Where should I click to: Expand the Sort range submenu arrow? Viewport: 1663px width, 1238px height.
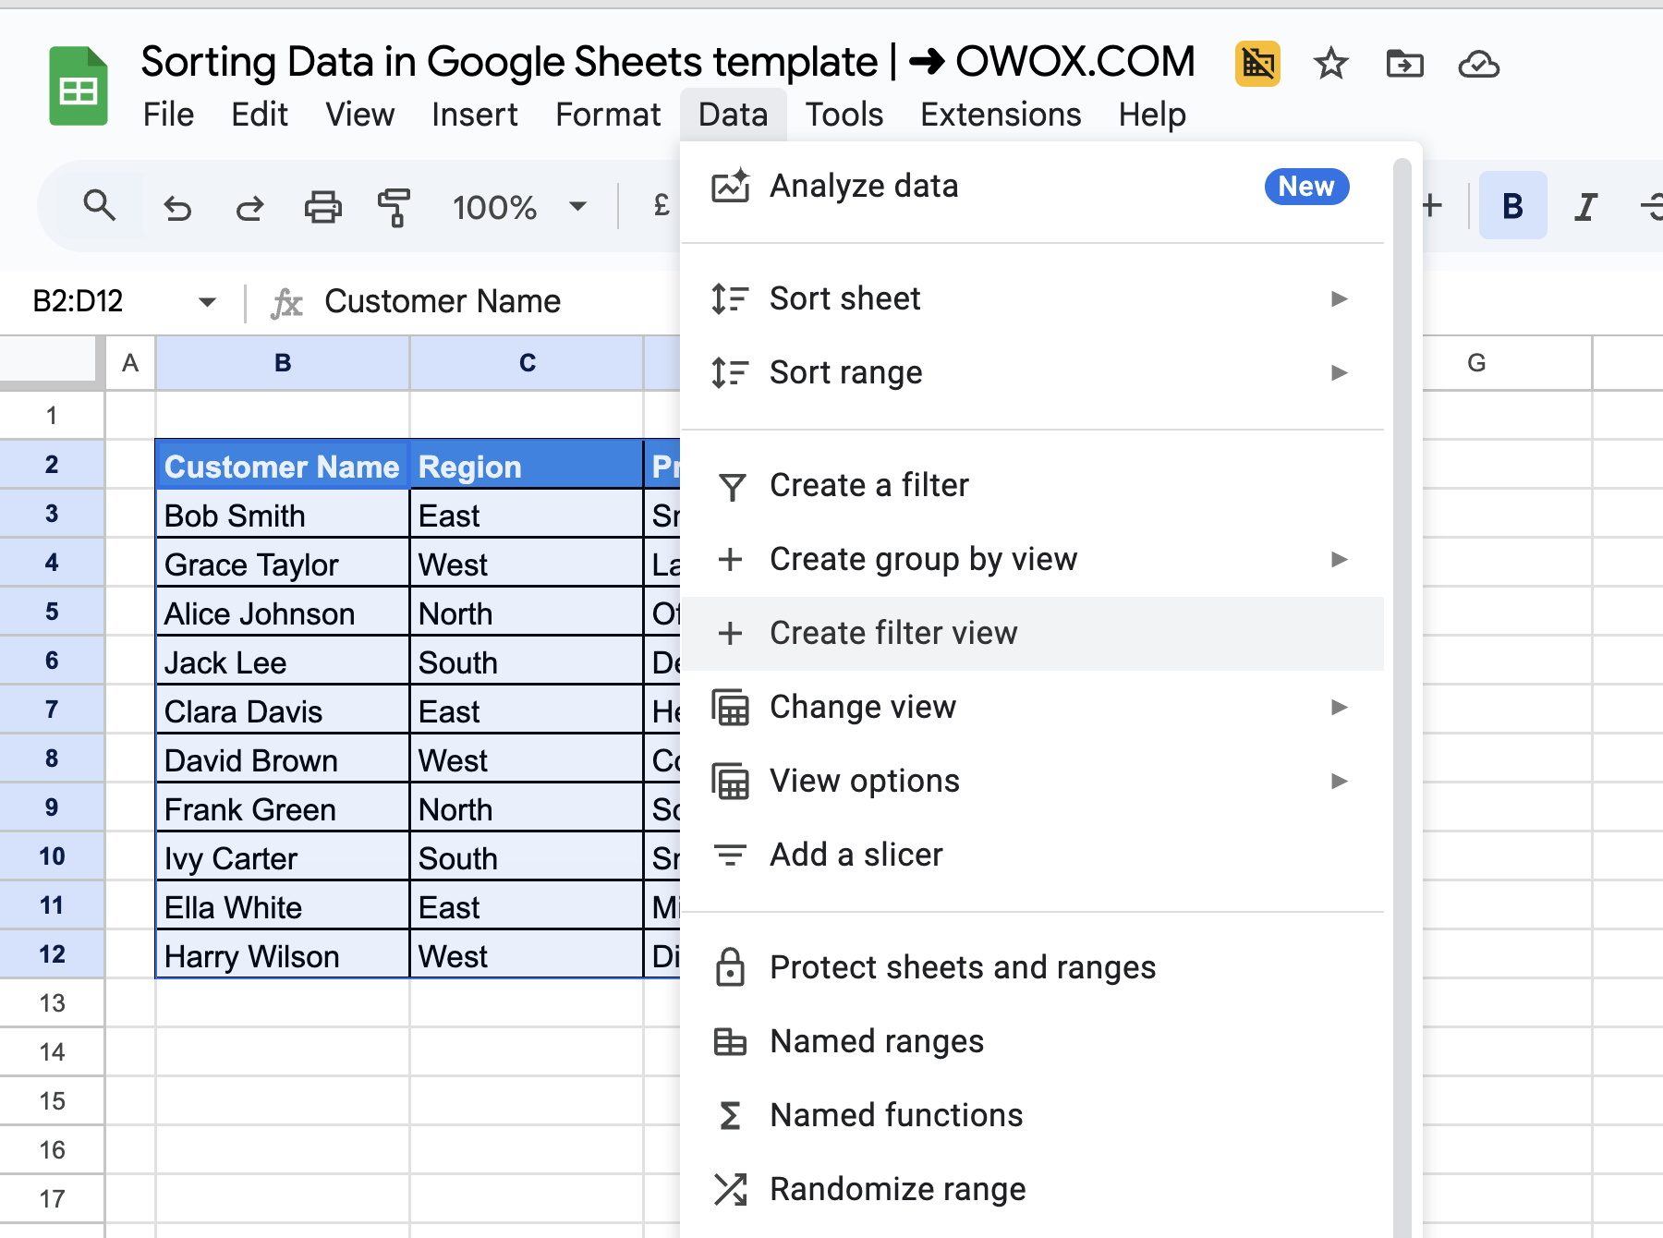coord(1339,372)
